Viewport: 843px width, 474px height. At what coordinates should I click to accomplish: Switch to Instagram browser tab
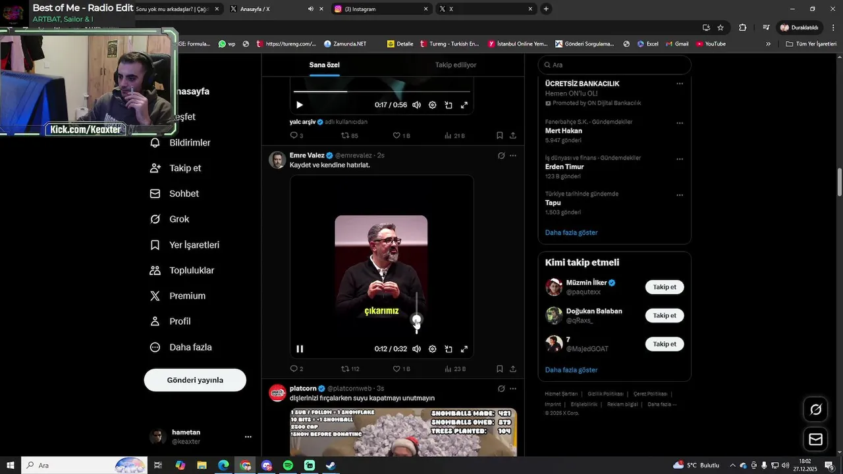[x=381, y=9]
